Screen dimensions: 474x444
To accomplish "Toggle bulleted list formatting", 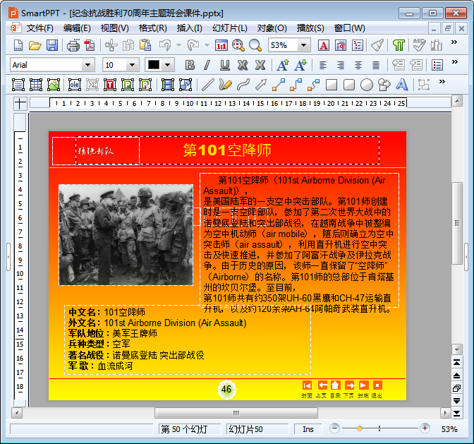I will coord(437,65).
